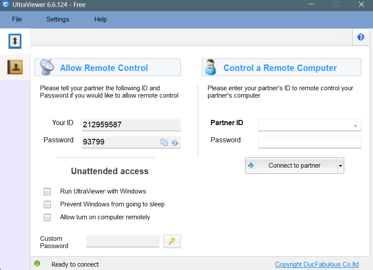Open the Copyright DucFabulous Co,ltd link
The image size is (373, 270).
click(x=317, y=264)
